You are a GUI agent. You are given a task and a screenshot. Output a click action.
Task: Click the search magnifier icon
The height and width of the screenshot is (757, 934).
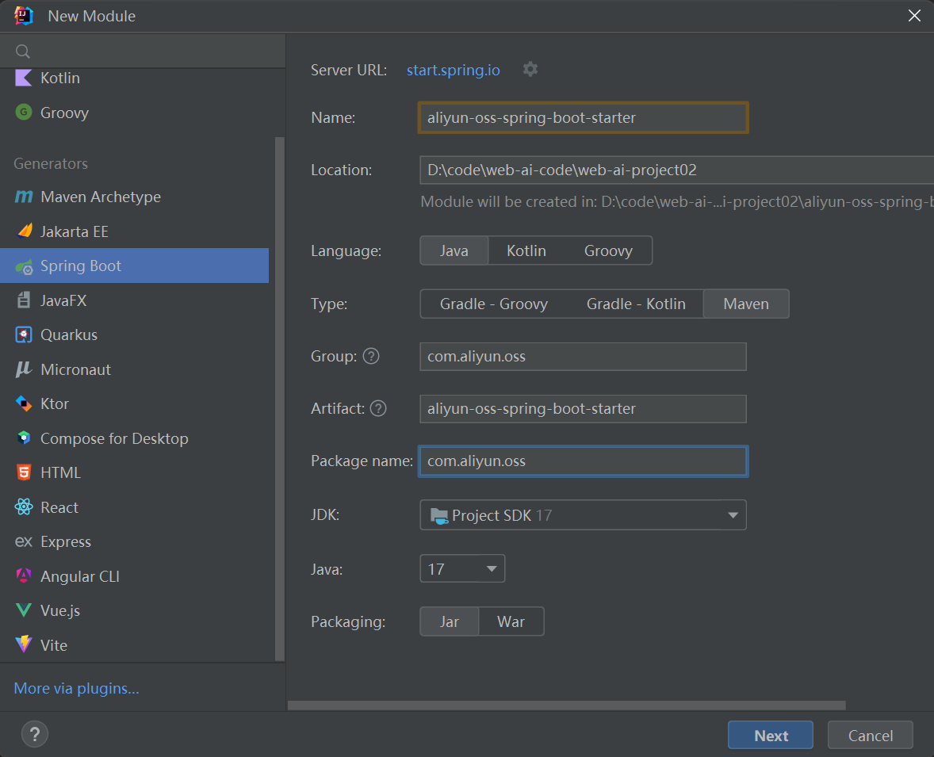coord(23,52)
